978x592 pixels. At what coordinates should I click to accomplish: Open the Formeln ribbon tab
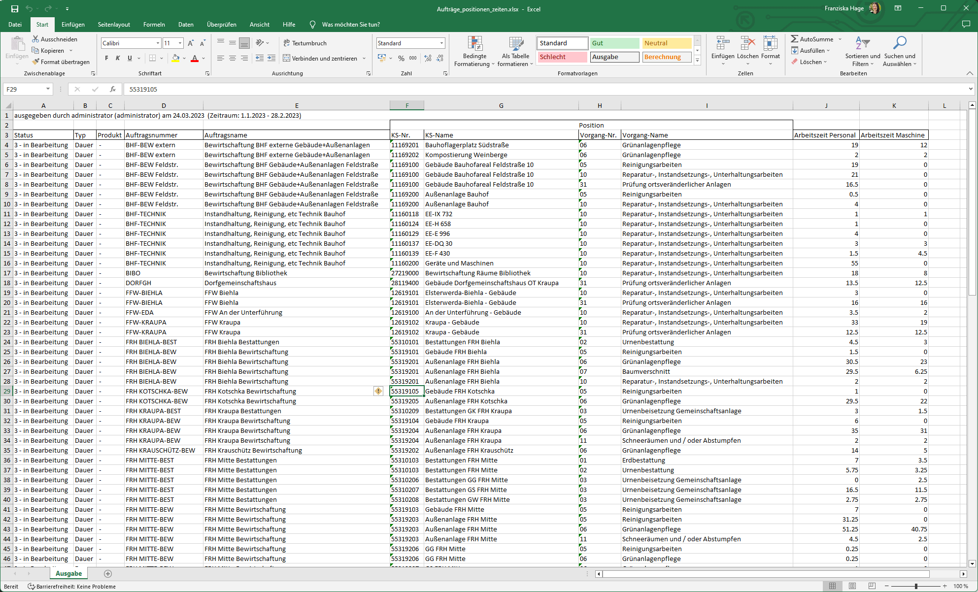[x=154, y=25]
